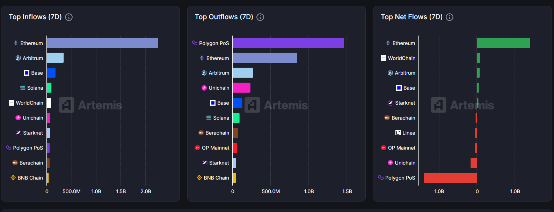Viewport: 554px width, 212px height.
Task: Click the brown Berachain bar in Top Outflows
Action: click(235, 133)
